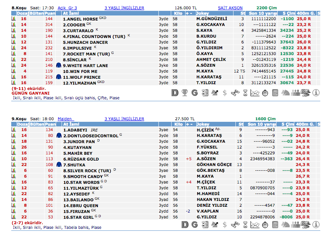Click the bar chart icon next to ADABEYI
The height and width of the screenshot is (237, 328).
14,130
